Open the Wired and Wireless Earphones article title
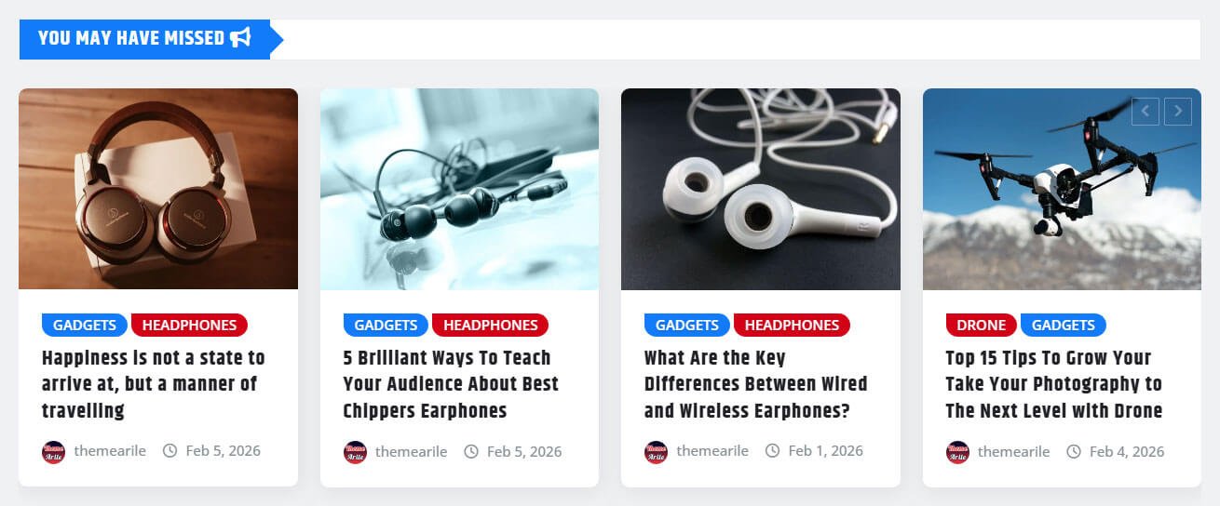Image resolution: width=1220 pixels, height=506 pixels. pyautogui.click(x=755, y=384)
